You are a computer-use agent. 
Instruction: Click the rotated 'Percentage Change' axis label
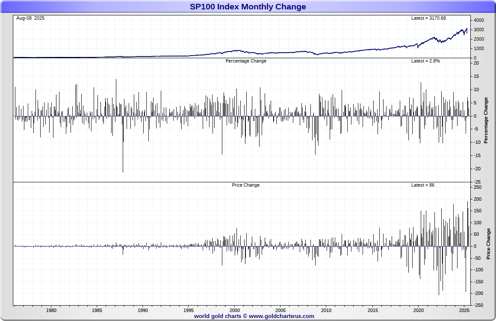click(x=486, y=120)
